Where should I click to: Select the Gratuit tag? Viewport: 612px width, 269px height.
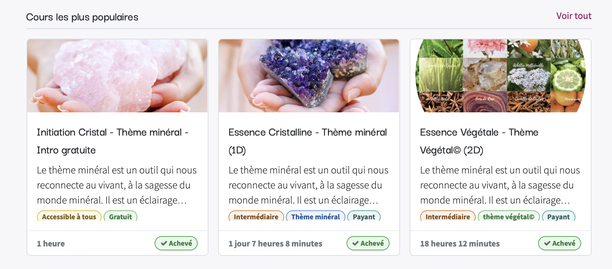[121, 216]
